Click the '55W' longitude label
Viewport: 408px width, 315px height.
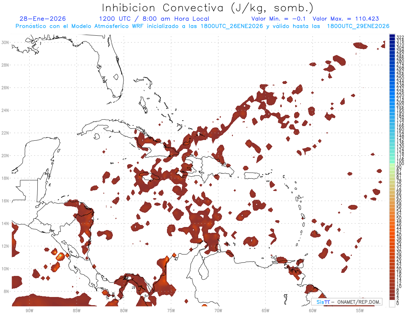360,311
